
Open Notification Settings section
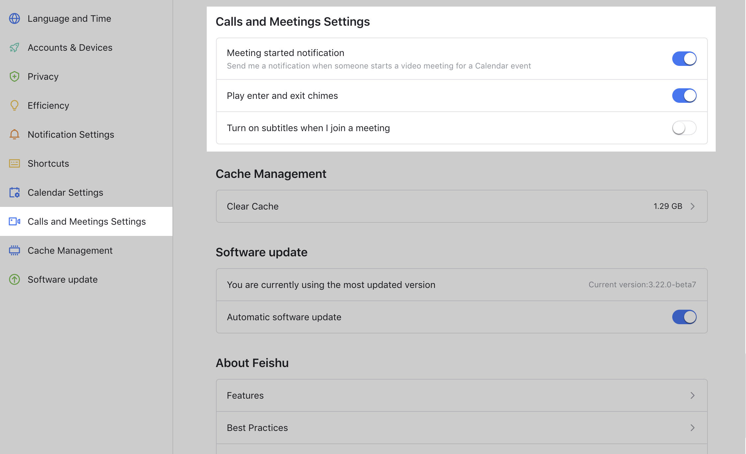tap(86, 134)
